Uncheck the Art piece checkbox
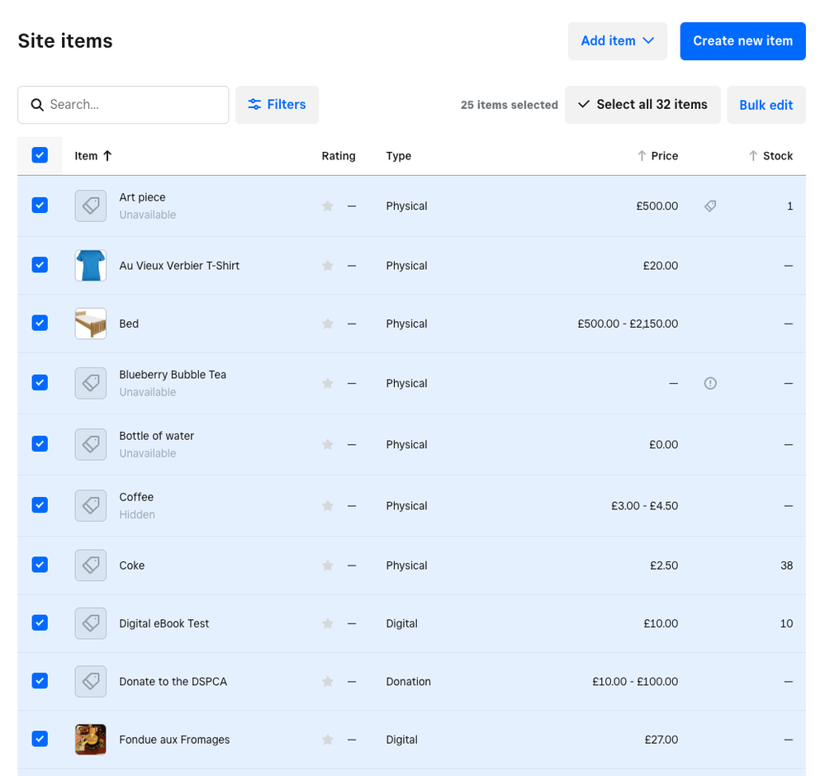 click(40, 206)
